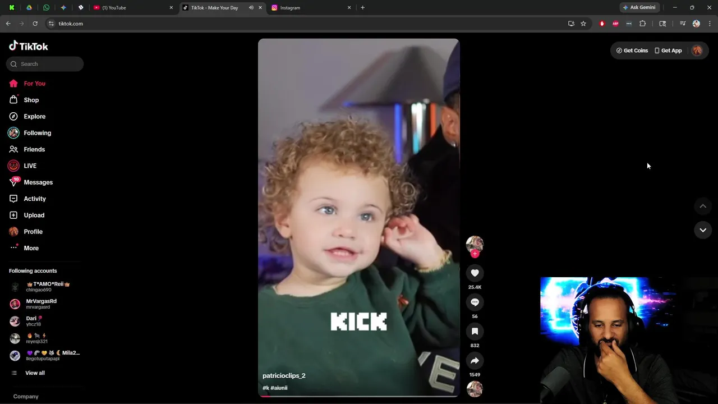Image resolution: width=718 pixels, height=404 pixels.
Task: Open patricioclips_2 username link
Action: [284, 375]
